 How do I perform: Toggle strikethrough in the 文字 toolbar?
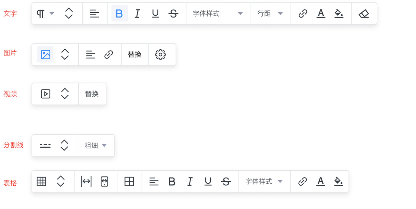pos(174,14)
